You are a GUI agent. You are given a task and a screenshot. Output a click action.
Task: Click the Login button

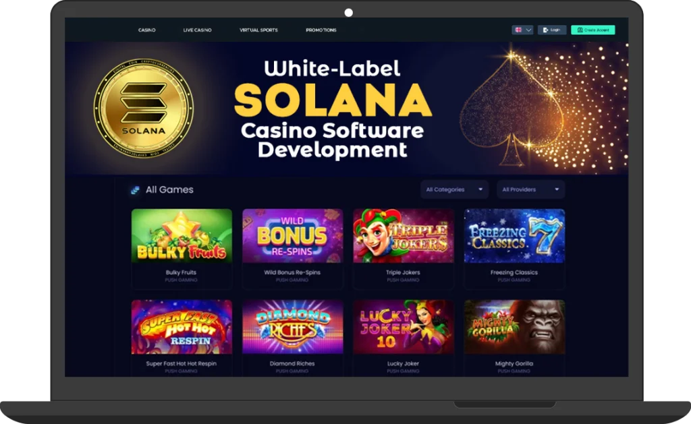click(x=552, y=30)
